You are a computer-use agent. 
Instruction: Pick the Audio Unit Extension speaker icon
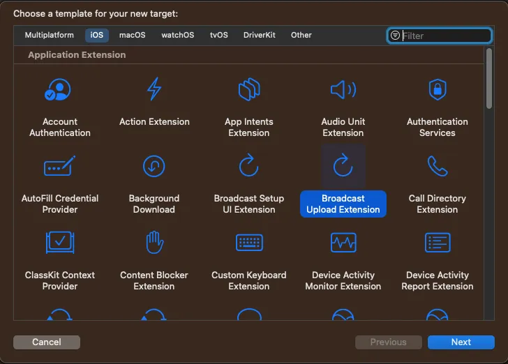pos(343,90)
